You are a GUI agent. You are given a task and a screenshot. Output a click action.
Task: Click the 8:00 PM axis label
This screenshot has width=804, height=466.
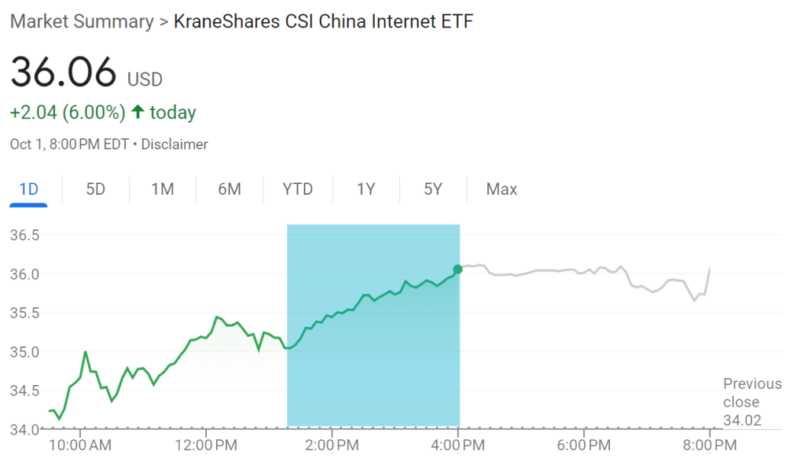coord(710,446)
